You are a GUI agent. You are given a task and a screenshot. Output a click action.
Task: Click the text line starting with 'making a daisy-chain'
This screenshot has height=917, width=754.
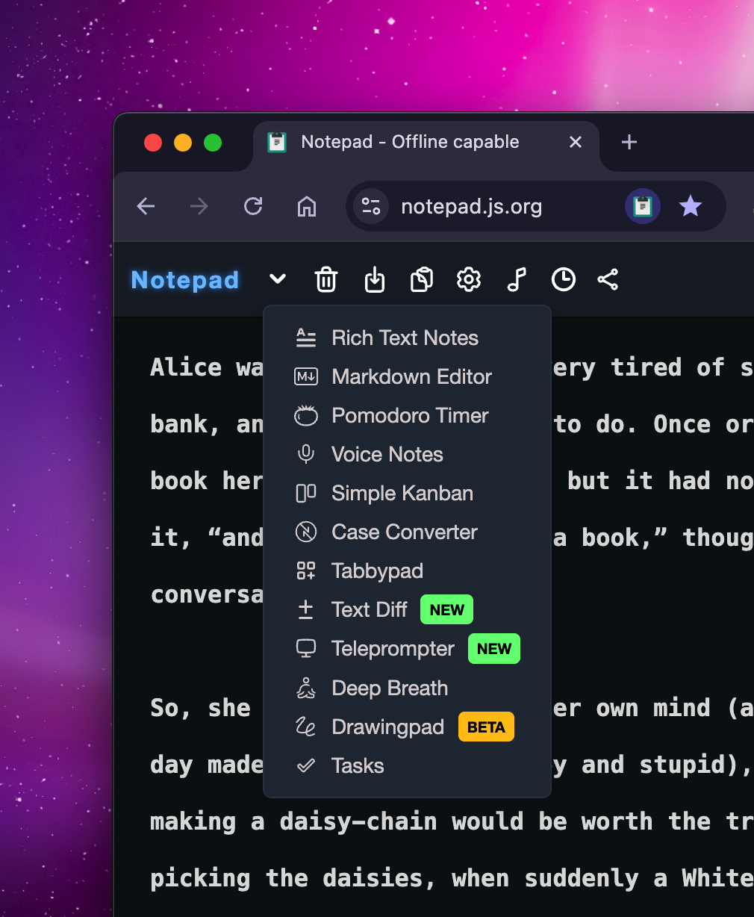tap(452, 821)
